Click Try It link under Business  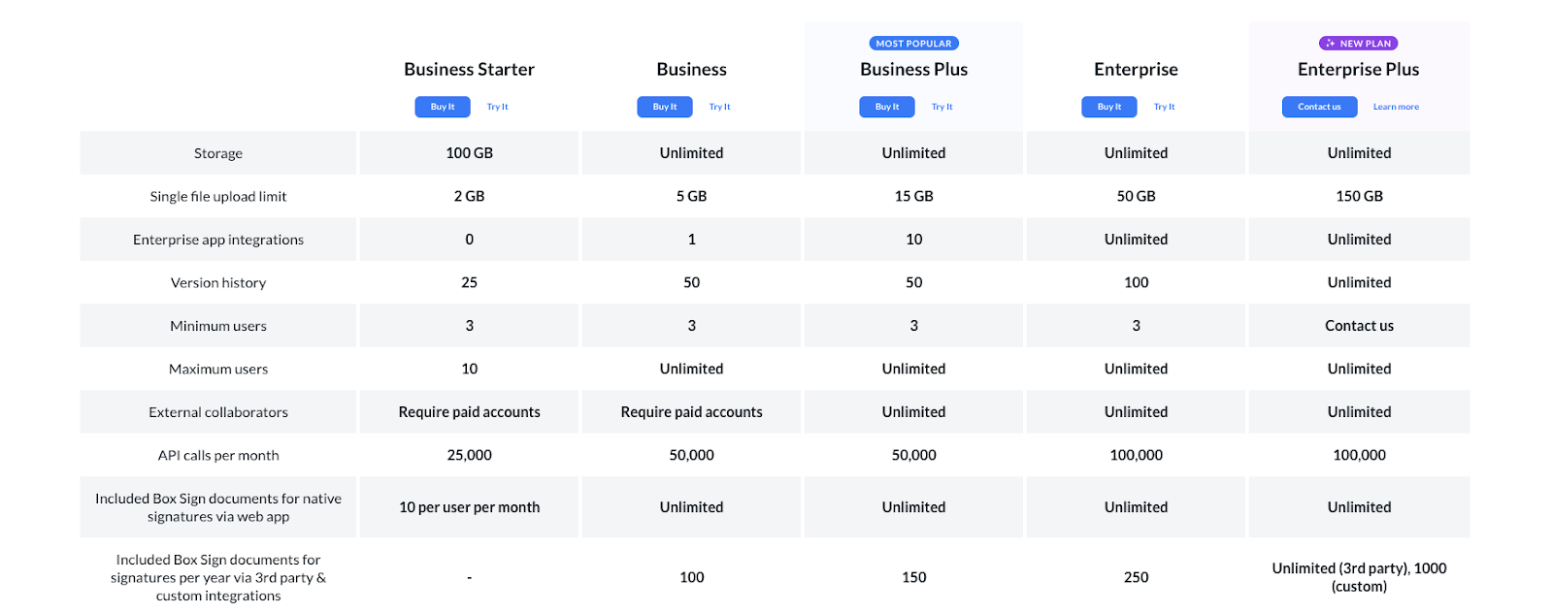(720, 107)
